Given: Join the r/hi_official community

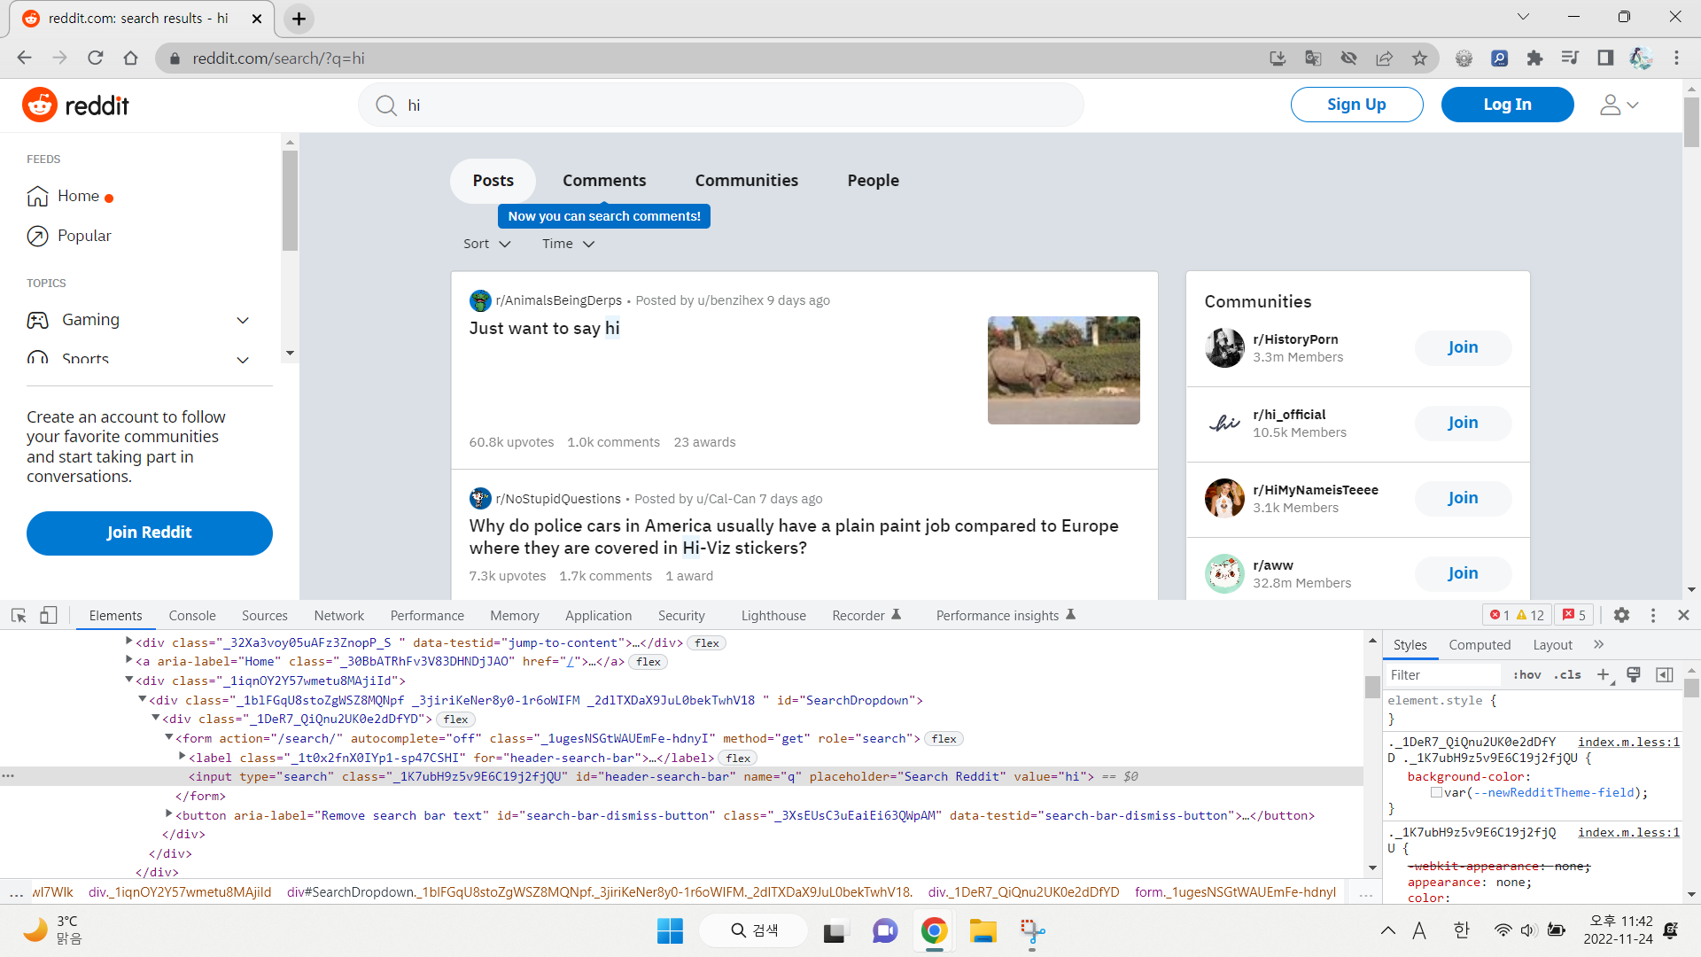Looking at the screenshot, I should tap(1463, 423).
